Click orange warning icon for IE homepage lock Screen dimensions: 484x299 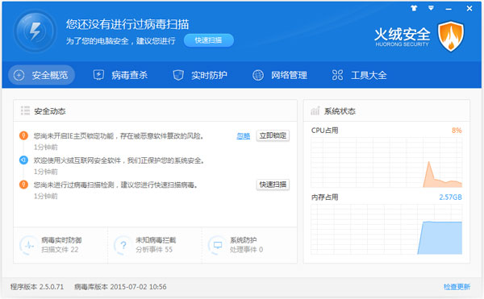[23, 135]
